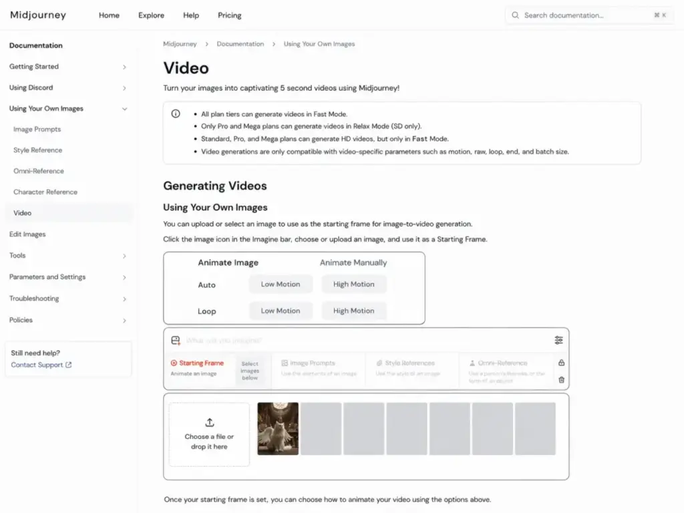Screen dimensions: 684x513
Task: Click Using Your Own Images breadcrumb
Action: click(x=319, y=44)
